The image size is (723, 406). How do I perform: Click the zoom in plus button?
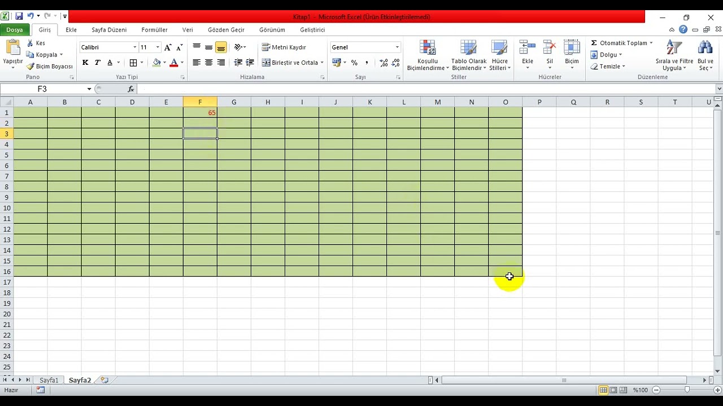coord(718,390)
